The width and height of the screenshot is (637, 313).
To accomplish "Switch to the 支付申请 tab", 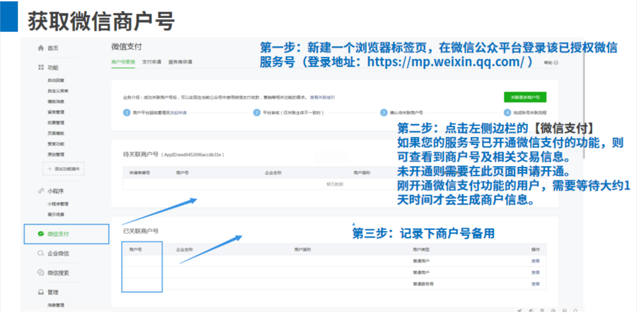I will point(151,62).
